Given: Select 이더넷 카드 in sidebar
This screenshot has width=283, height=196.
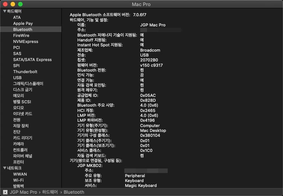Looking at the screenshot, I should [23, 114].
